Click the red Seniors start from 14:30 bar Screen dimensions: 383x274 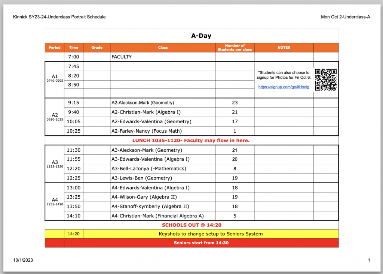[x=201, y=243]
